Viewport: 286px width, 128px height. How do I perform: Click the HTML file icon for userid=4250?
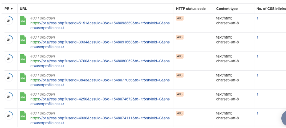click(x=23, y=97)
